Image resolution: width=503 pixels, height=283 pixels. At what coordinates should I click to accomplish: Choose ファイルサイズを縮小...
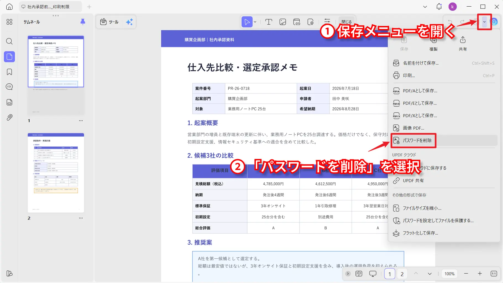[x=444, y=208]
